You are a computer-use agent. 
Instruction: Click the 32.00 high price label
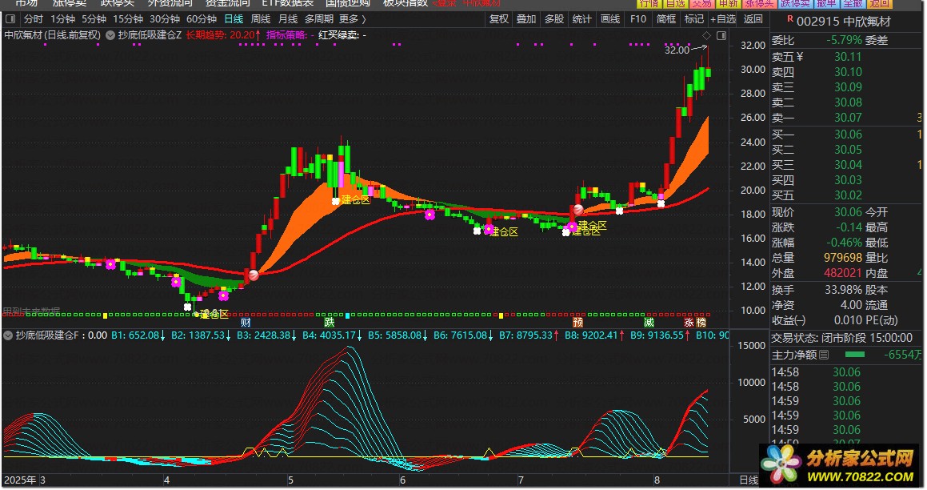677,50
